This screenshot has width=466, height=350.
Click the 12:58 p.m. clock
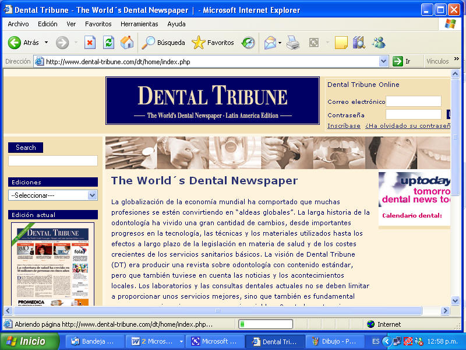(442, 341)
